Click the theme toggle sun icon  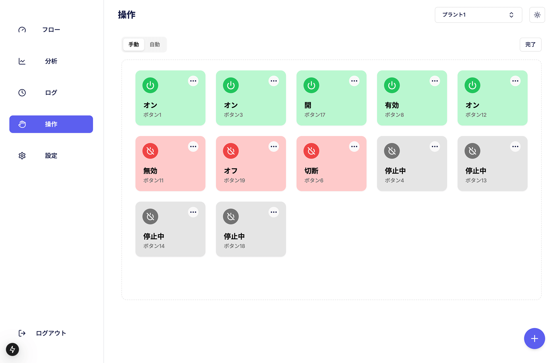click(x=537, y=15)
